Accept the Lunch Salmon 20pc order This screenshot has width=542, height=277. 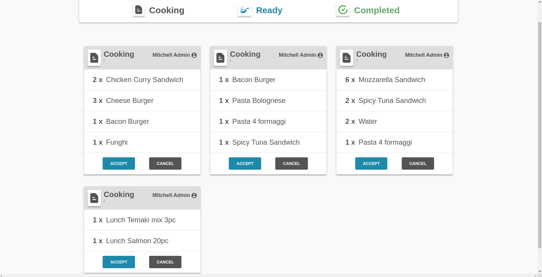tap(119, 262)
